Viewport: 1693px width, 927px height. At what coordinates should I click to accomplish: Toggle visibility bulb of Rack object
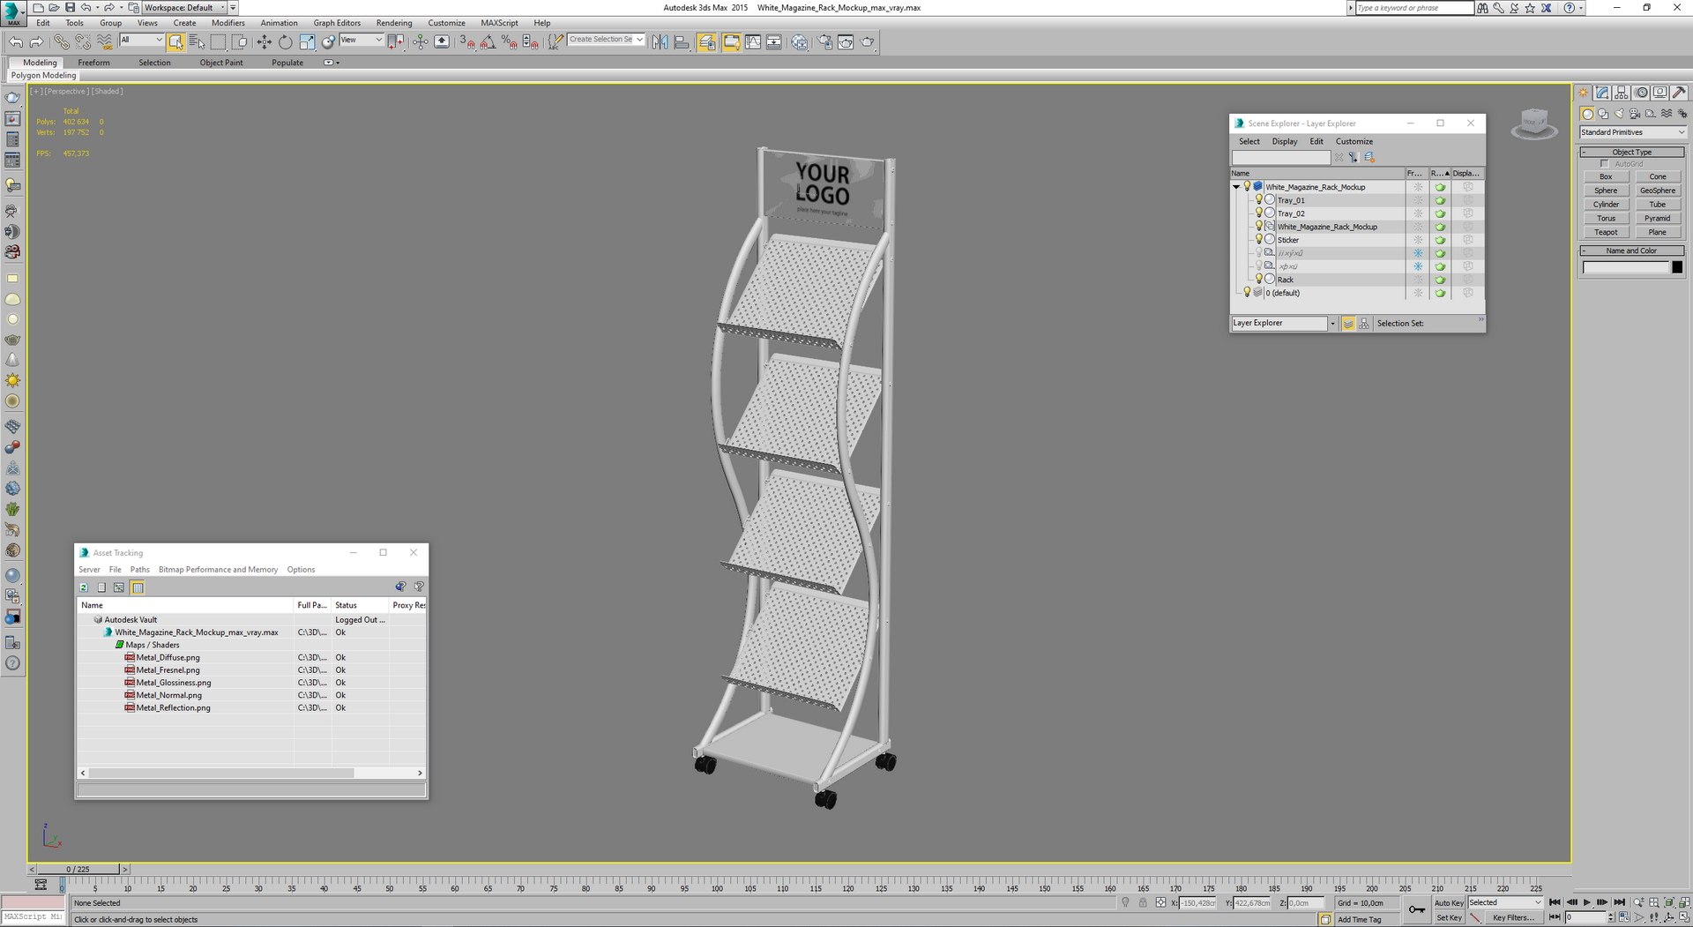[x=1259, y=280]
